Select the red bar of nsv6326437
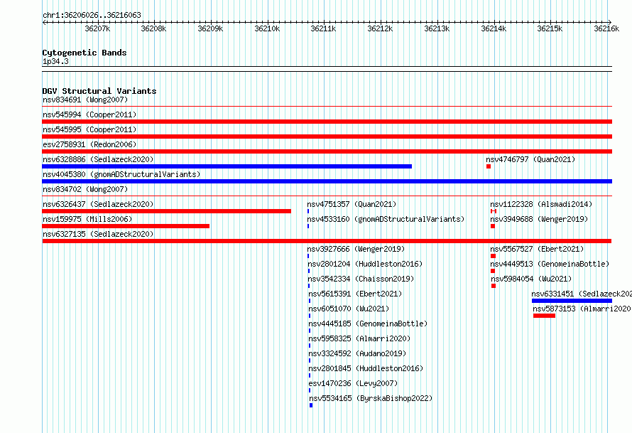 [166, 211]
